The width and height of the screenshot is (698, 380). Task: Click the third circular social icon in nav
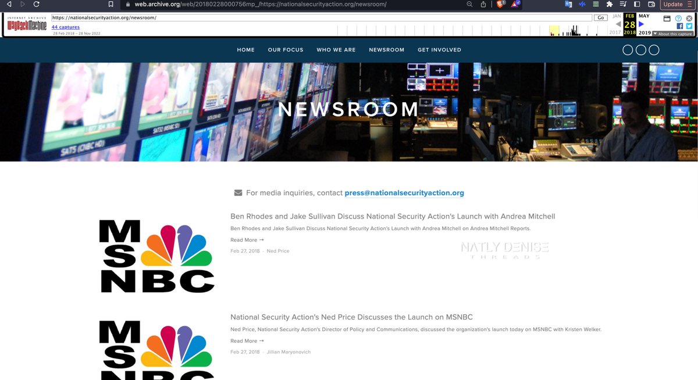(x=654, y=50)
